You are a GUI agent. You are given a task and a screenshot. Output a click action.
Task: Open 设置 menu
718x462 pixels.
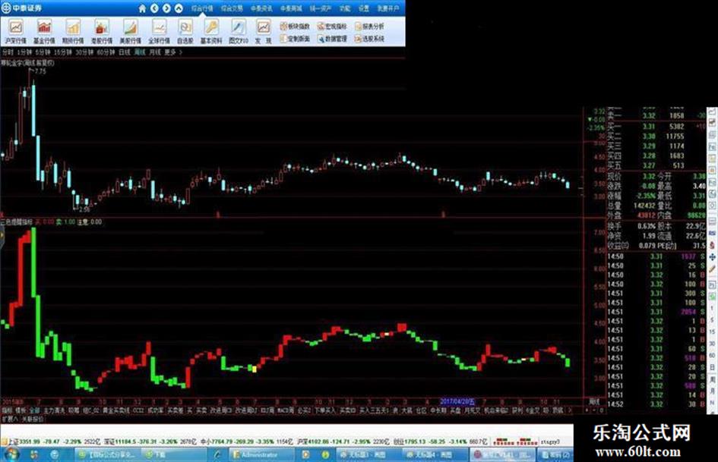point(364,8)
